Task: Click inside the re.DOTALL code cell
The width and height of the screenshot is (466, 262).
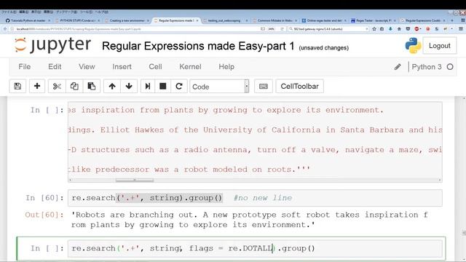Action: coord(255,248)
